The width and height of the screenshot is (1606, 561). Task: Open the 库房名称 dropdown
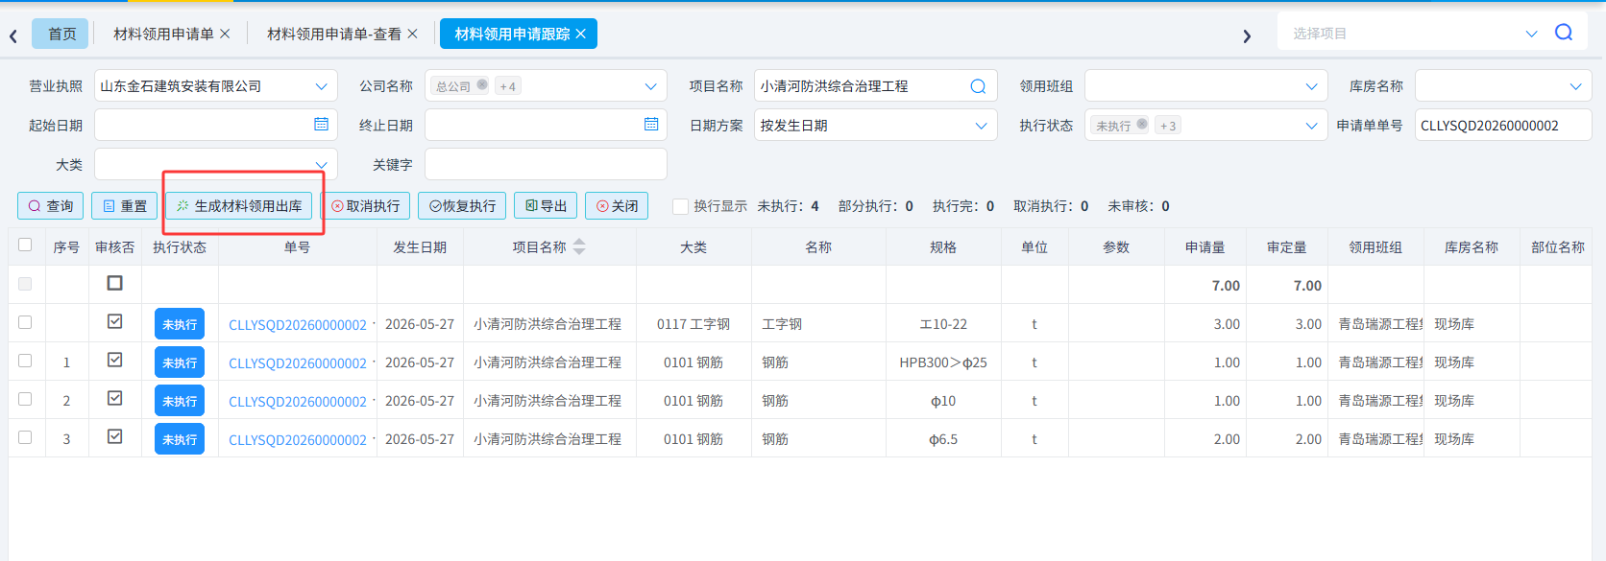[x=1575, y=86]
